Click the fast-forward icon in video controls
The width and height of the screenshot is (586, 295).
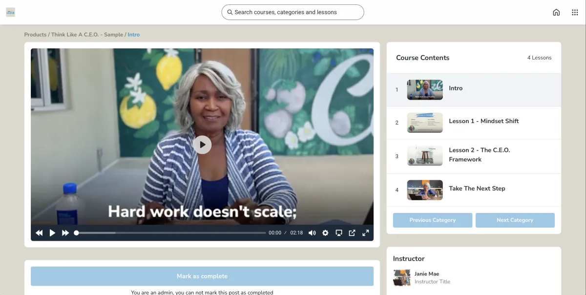click(65, 233)
